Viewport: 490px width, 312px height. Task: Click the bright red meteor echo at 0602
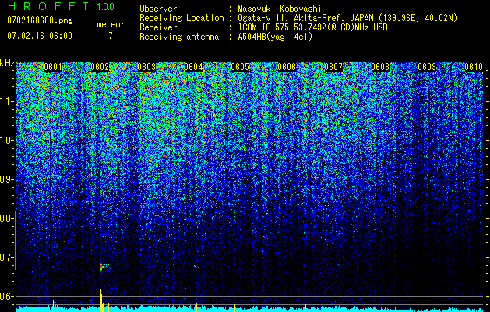[101, 267]
